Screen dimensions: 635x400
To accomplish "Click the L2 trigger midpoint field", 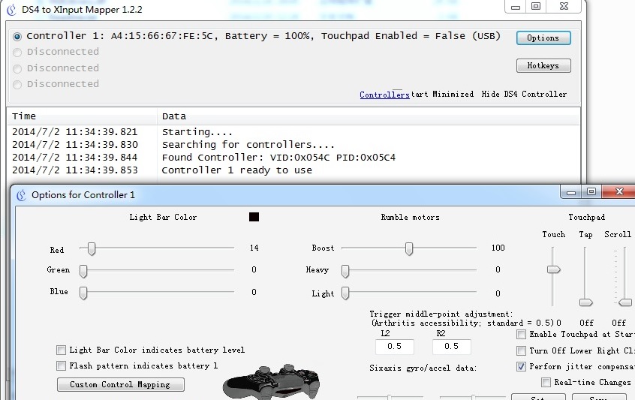I will pos(394,347).
